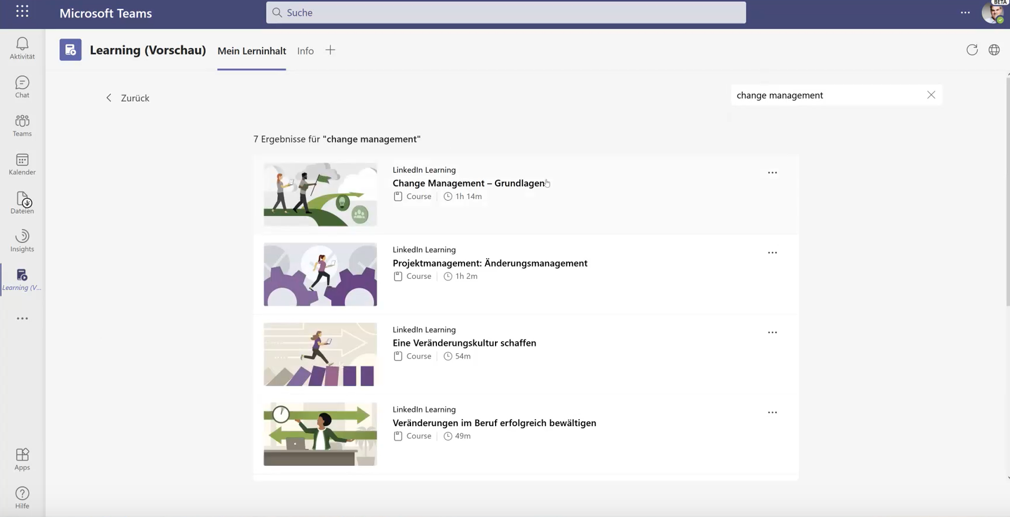Select Learning (V...) app in sidebar
1010x517 pixels.
(22, 280)
